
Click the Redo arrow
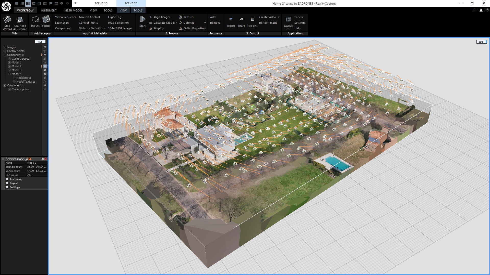coord(67,3)
